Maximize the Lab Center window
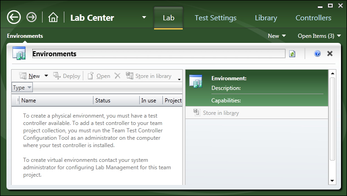Viewport: 347px width, 196px height. tap(330, 6)
